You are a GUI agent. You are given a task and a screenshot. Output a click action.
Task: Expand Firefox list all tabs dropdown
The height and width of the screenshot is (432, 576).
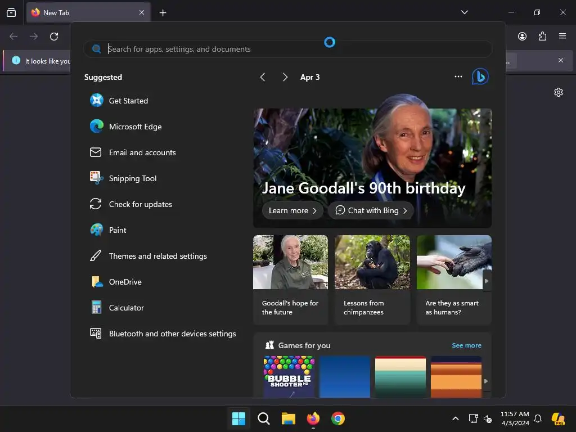464,12
